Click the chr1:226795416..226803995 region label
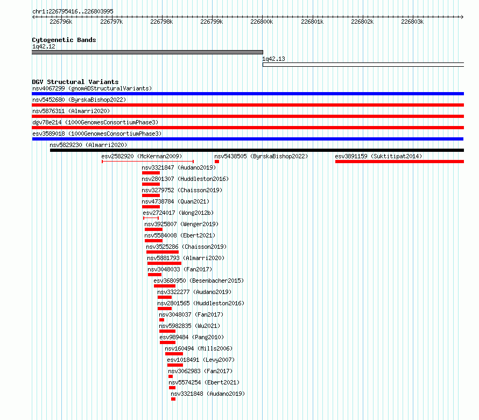Screen dimensions: 479x420 pos(73,11)
